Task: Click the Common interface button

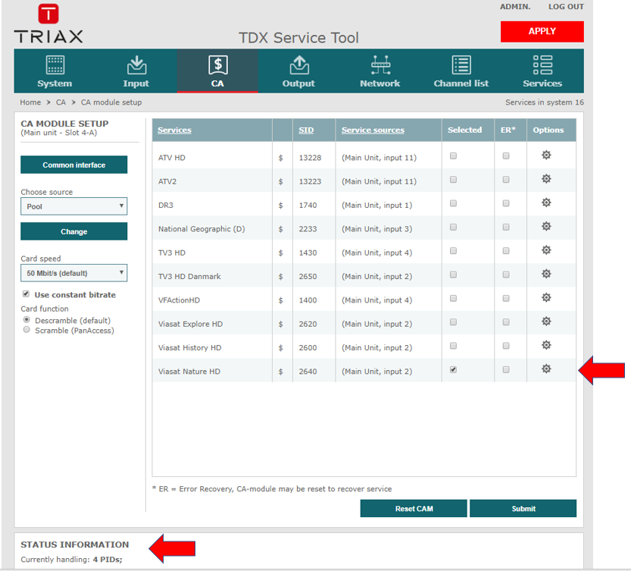Action: pos(74,165)
